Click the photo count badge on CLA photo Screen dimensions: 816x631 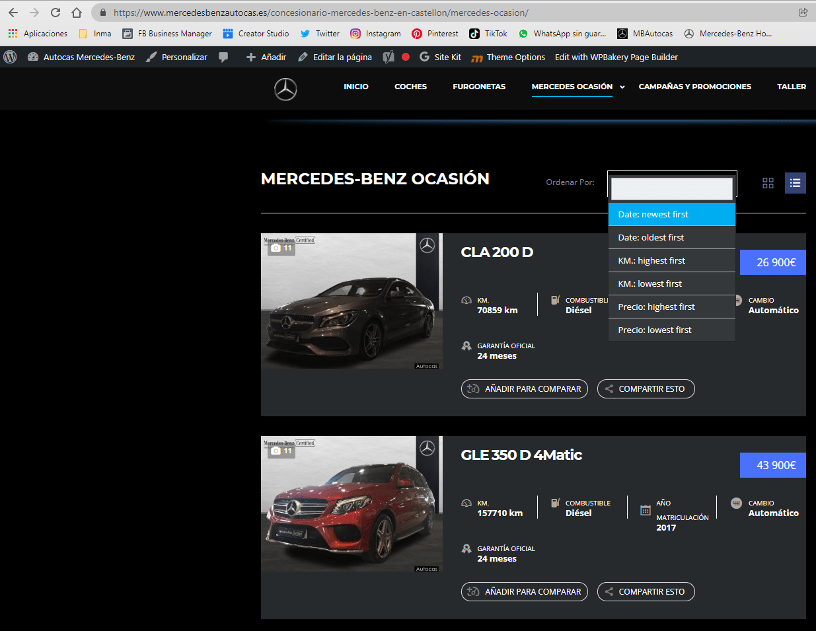[281, 248]
